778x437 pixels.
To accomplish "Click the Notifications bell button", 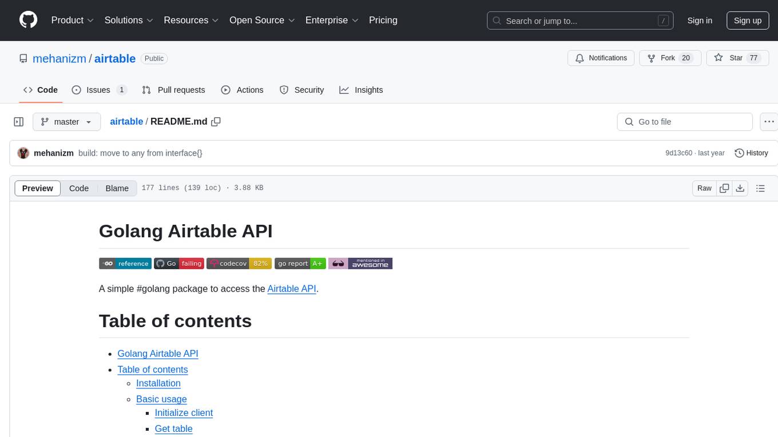I will (x=601, y=58).
